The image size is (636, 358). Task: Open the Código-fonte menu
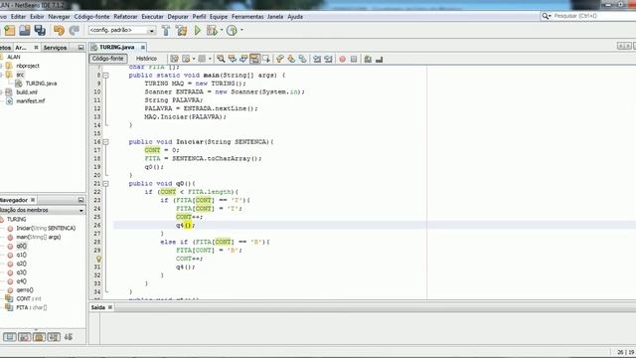pyautogui.click(x=91, y=17)
